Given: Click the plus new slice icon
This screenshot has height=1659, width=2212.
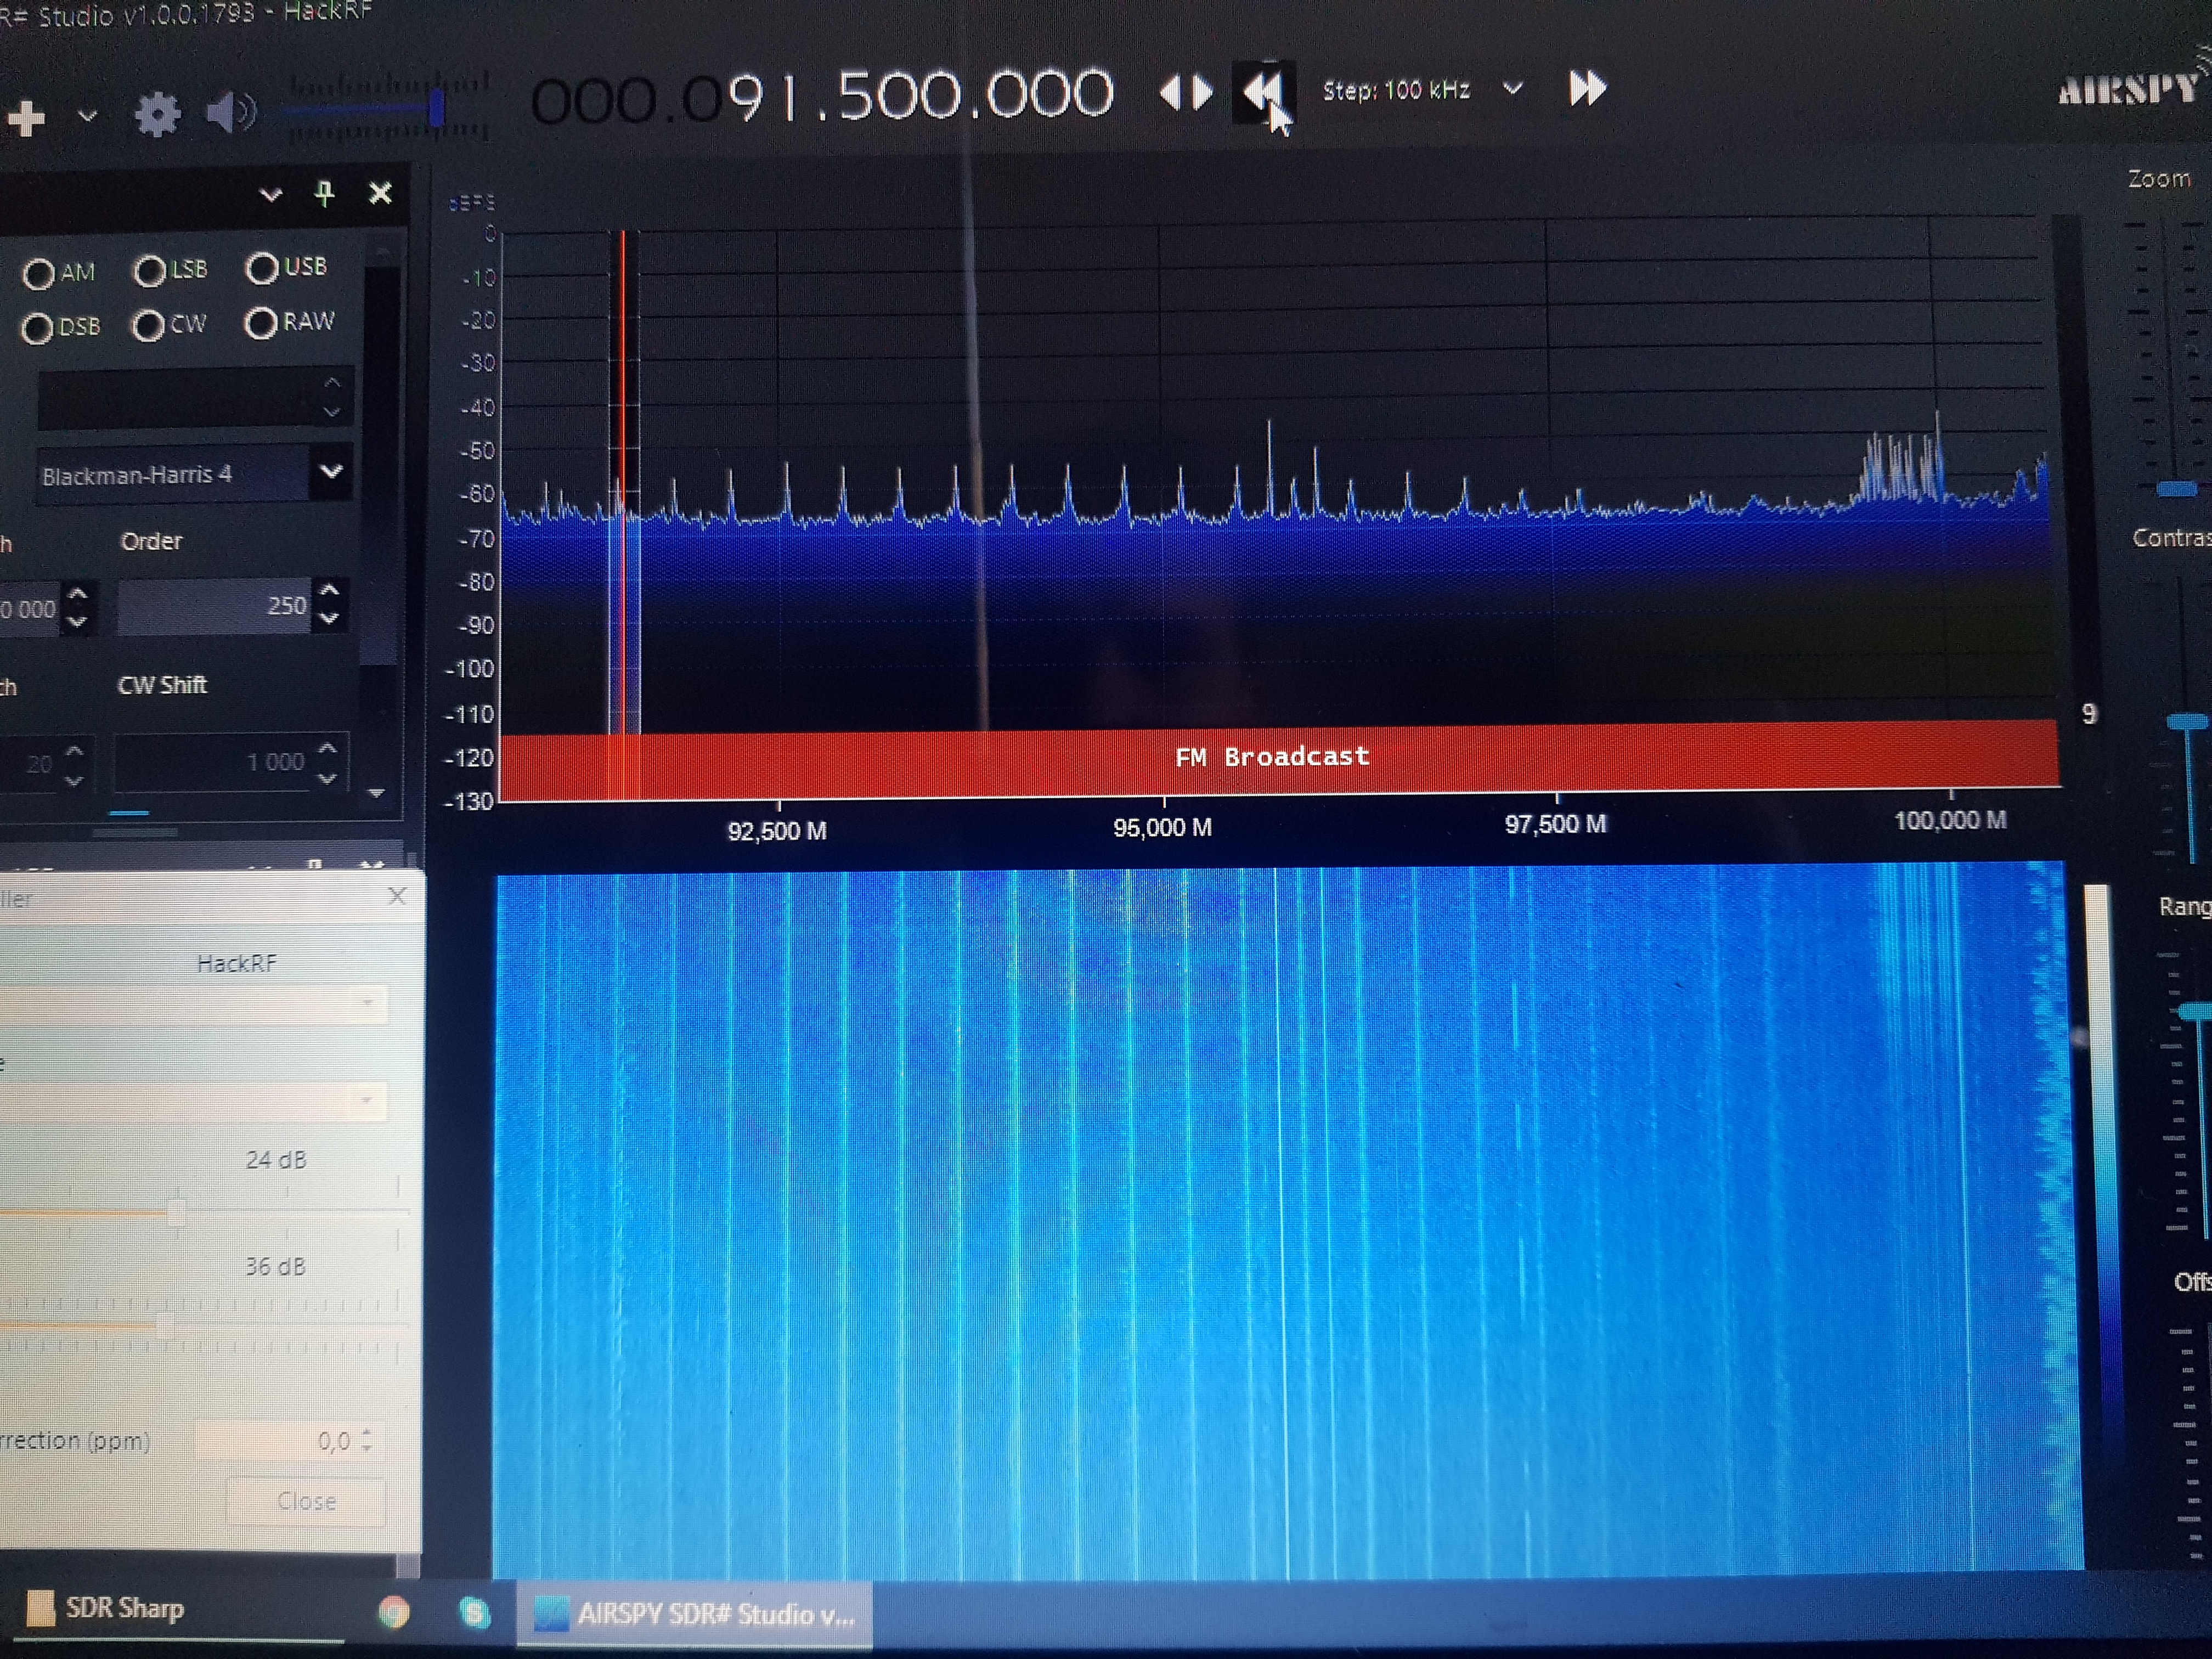Looking at the screenshot, I should [x=25, y=118].
